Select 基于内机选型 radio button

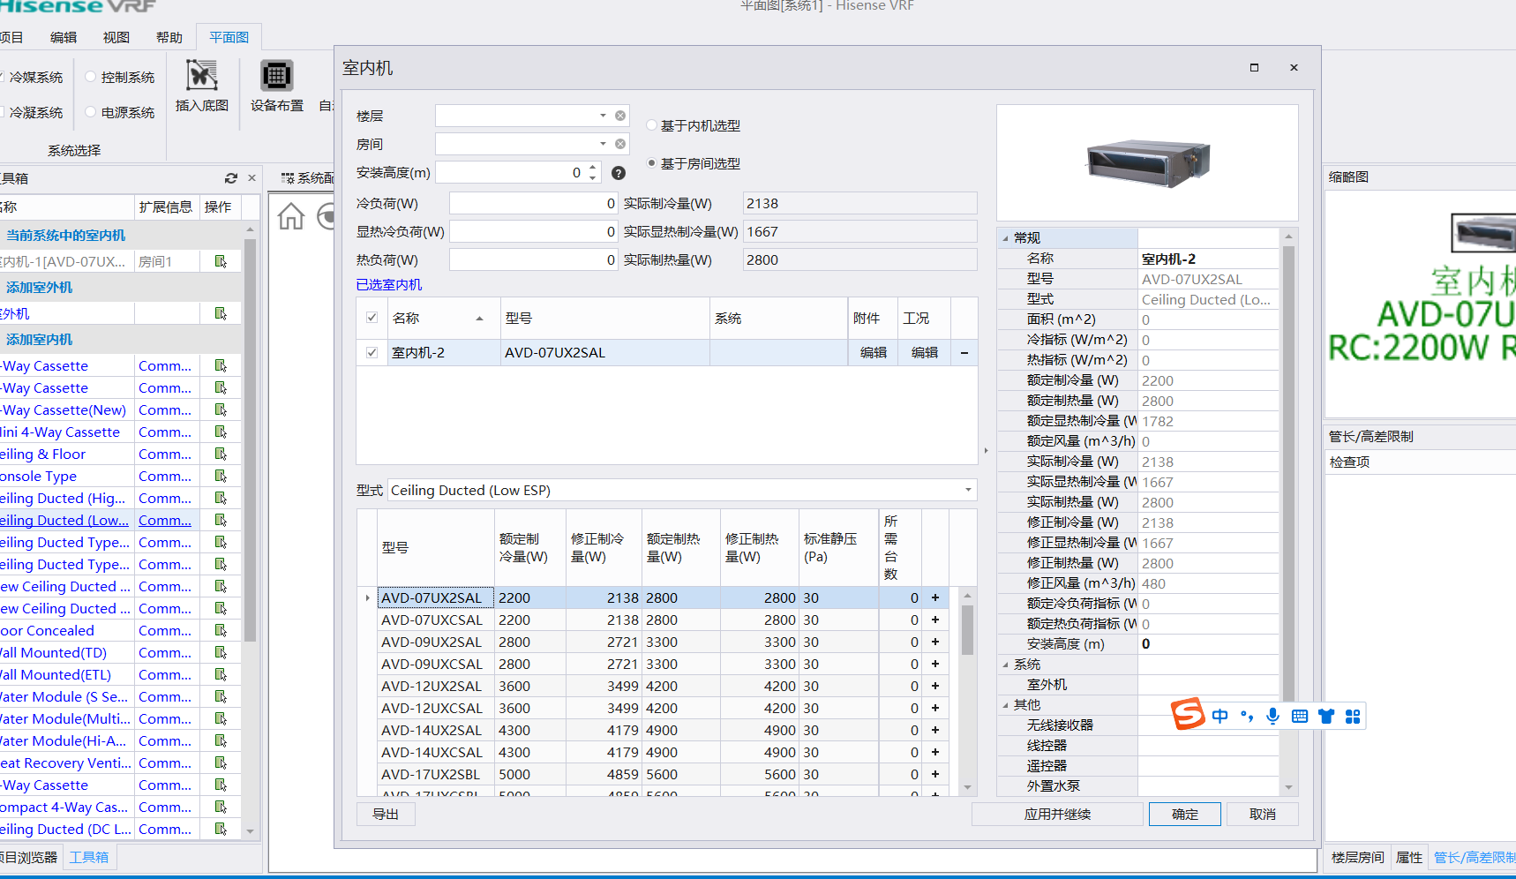pos(652,125)
